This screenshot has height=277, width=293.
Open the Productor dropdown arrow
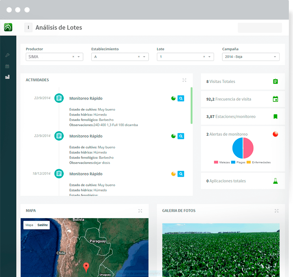[x=79, y=57]
